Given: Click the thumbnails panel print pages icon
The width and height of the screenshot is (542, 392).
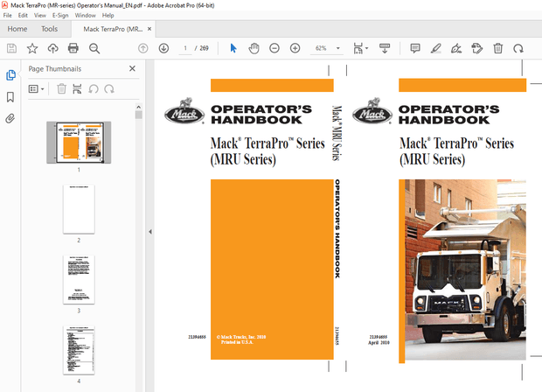Looking at the screenshot, I should point(77,89).
